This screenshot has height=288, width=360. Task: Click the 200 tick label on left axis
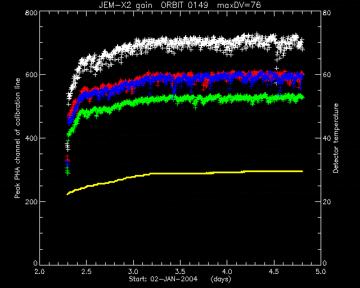[31, 202]
